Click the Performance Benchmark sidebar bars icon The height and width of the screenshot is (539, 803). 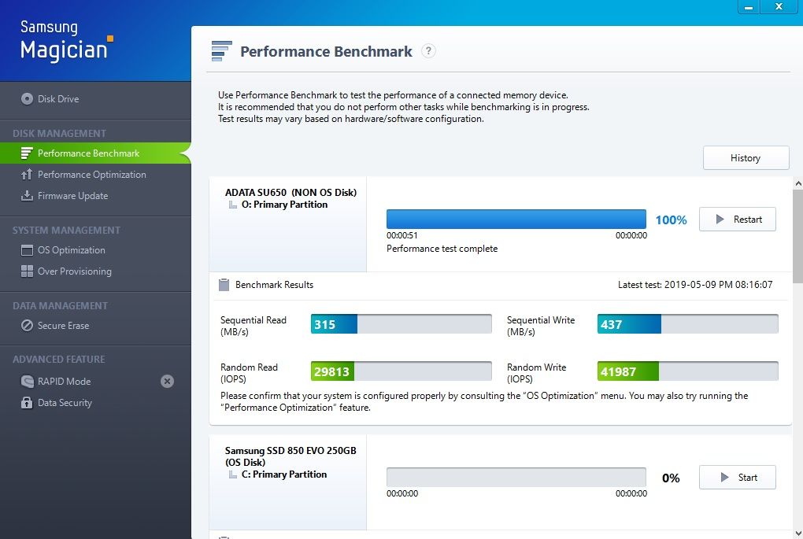pyautogui.click(x=27, y=153)
